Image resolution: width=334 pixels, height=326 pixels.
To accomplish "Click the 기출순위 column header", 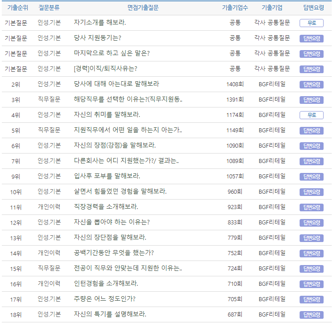I will coord(18,8).
